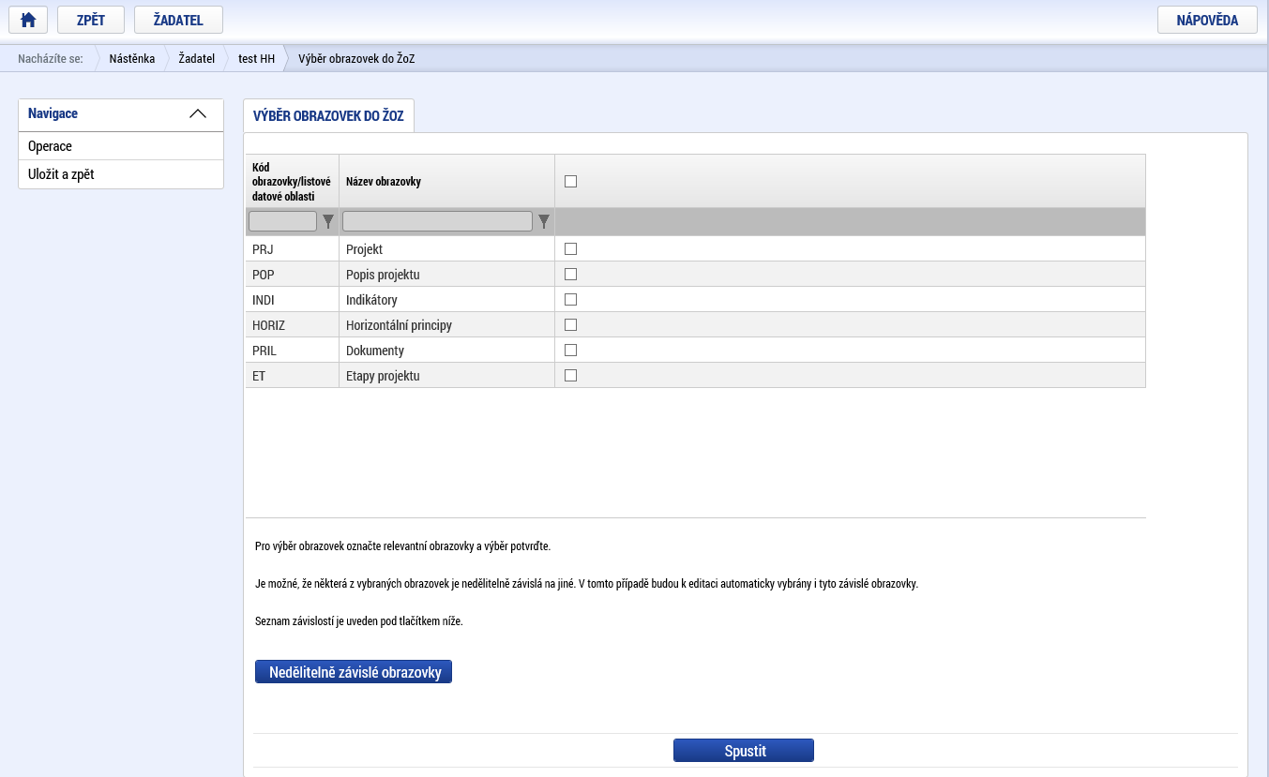
Task: Select the POP code cell
Action: click(x=292, y=275)
